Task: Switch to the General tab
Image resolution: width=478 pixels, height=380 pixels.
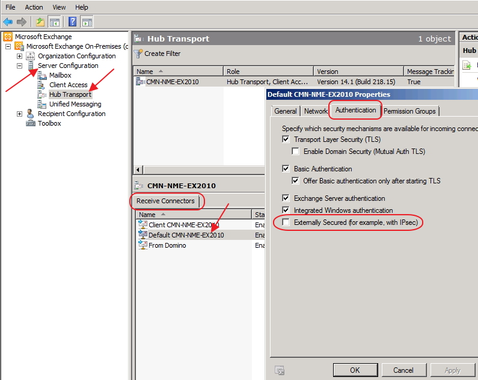Action: 286,111
